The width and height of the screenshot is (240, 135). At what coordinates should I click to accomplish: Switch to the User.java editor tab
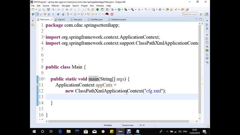[76, 19]
